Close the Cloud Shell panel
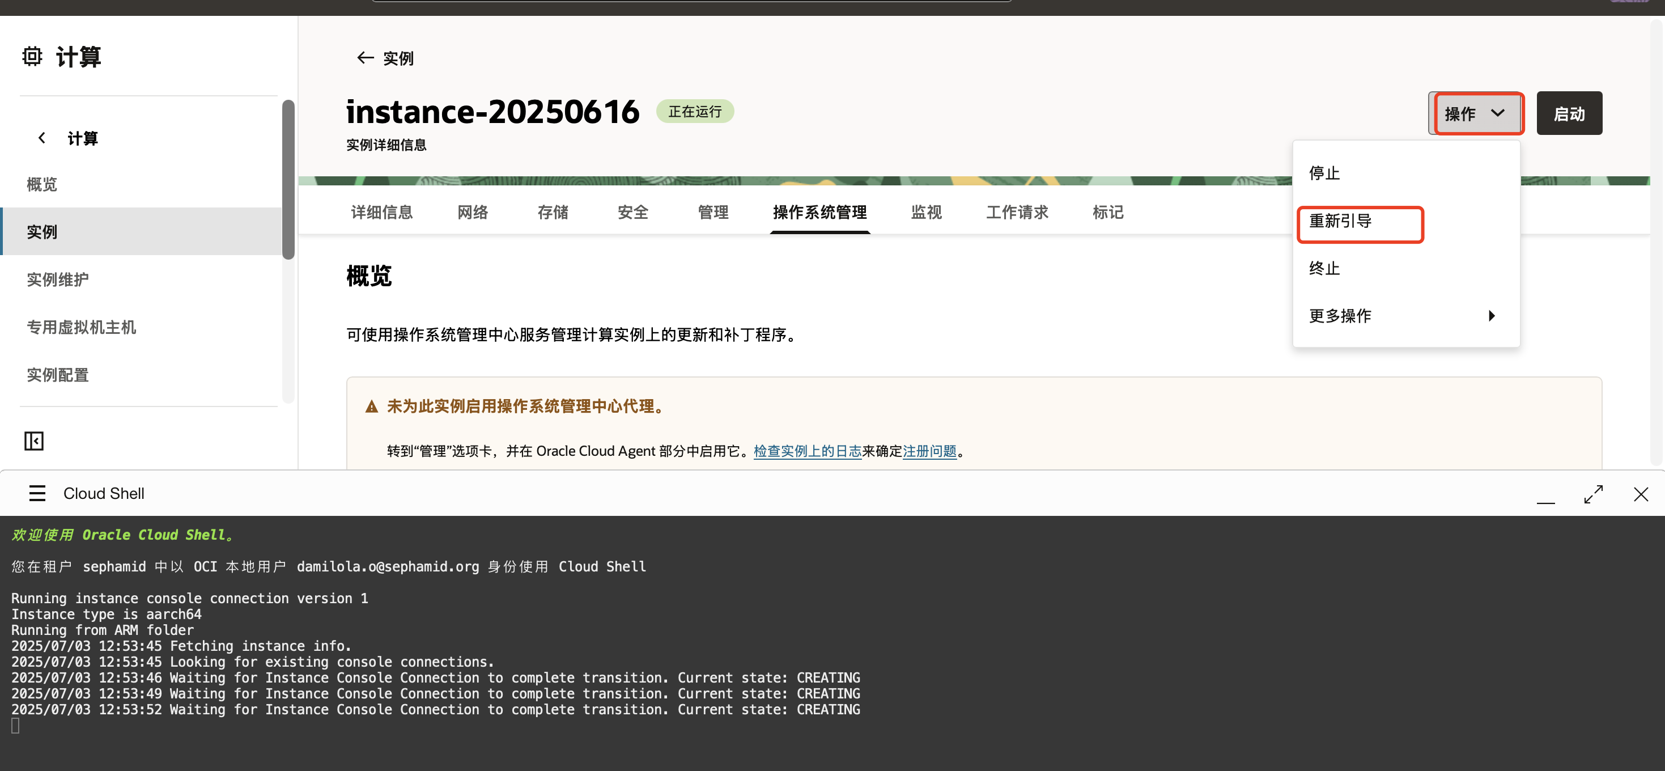The image size is (1665, 771). [1641, 494]
